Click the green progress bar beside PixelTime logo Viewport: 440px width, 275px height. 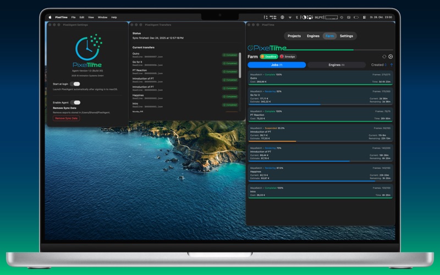pyautogui.click(x=320, y=50)
